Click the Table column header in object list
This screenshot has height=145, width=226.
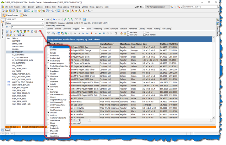[x=26, y=38]
